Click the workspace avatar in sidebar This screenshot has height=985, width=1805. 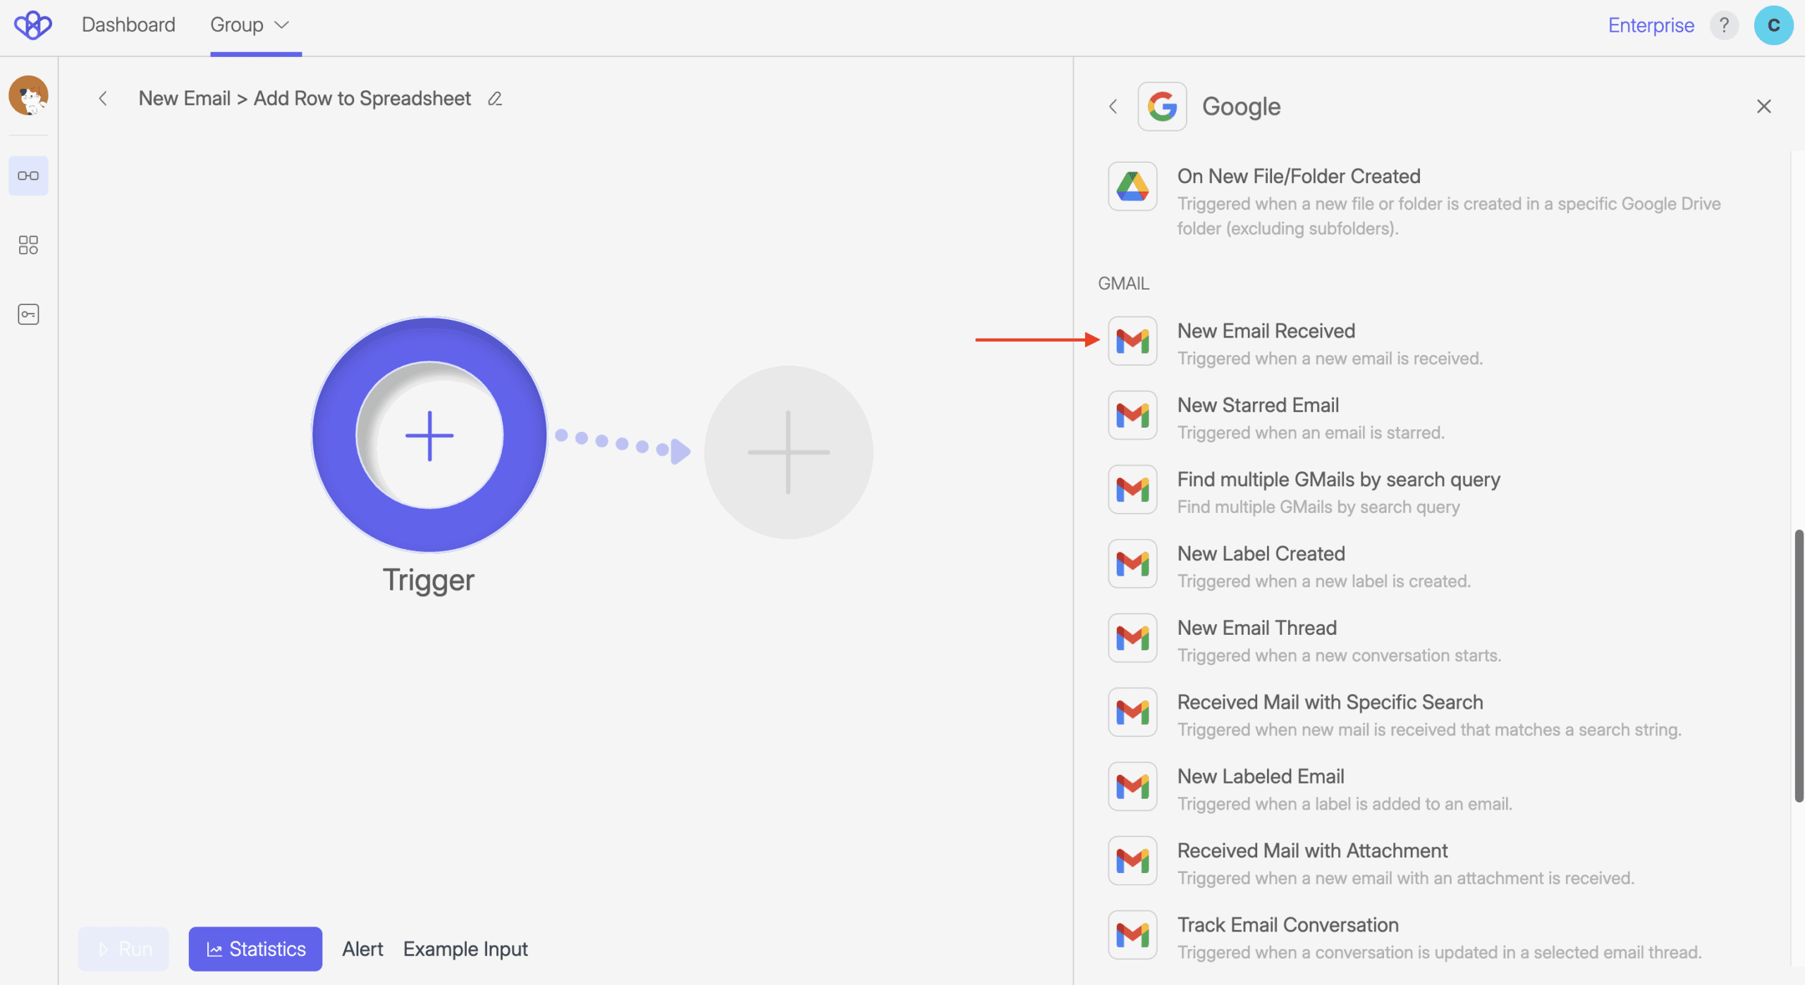point(28,95)
